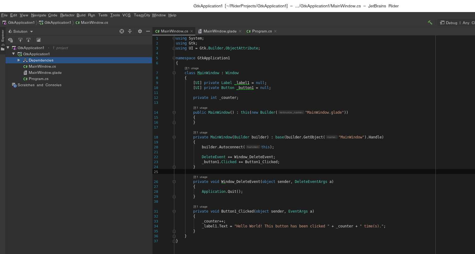
Task: Click the Locate/scroll-from-source target icon
Action: (x=122, y=31)
